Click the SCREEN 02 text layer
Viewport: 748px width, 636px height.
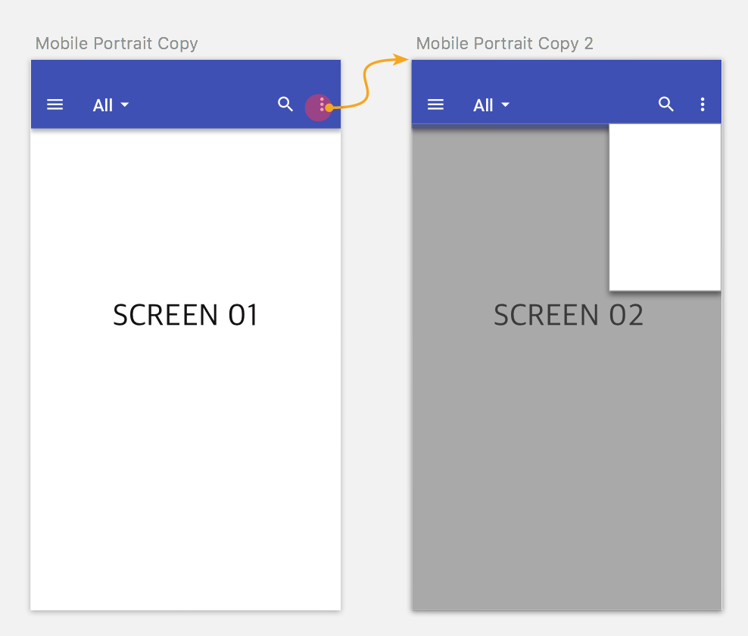coord(568,315)
